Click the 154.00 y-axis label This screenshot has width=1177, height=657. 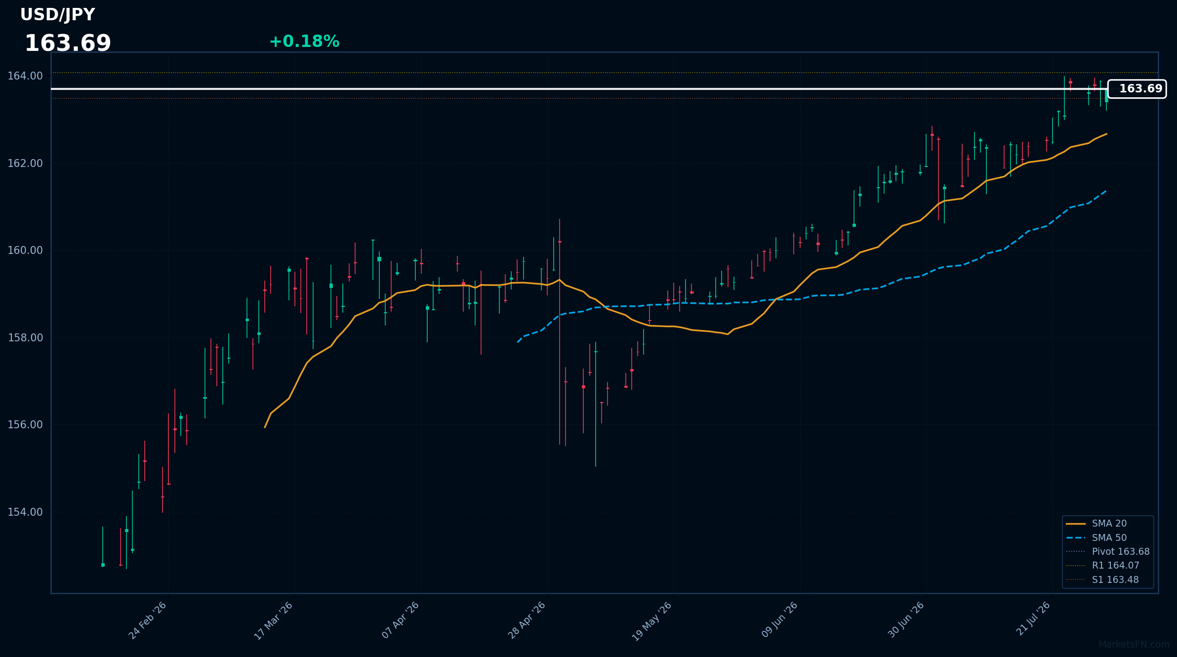[x=25, y=512]
